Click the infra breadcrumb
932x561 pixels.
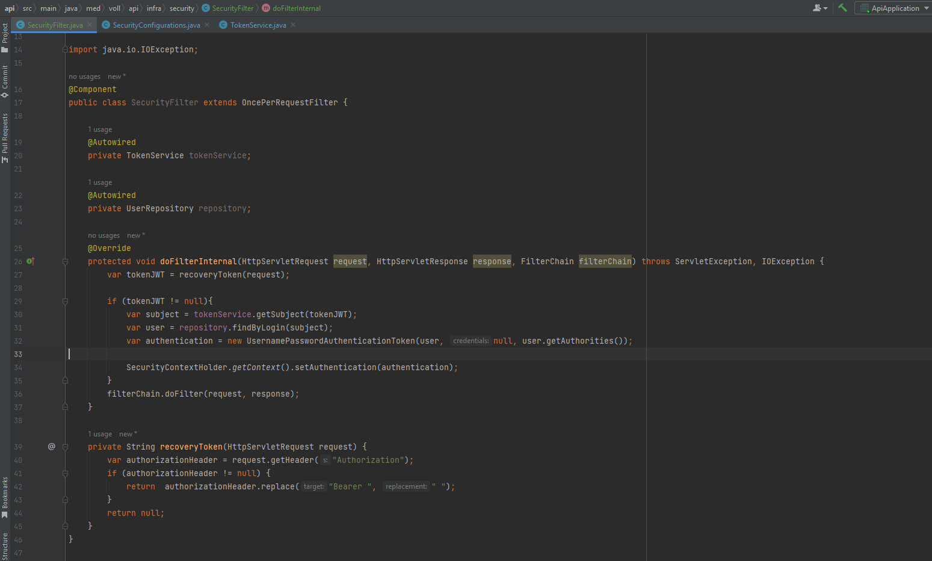click(x=154, y=8)
